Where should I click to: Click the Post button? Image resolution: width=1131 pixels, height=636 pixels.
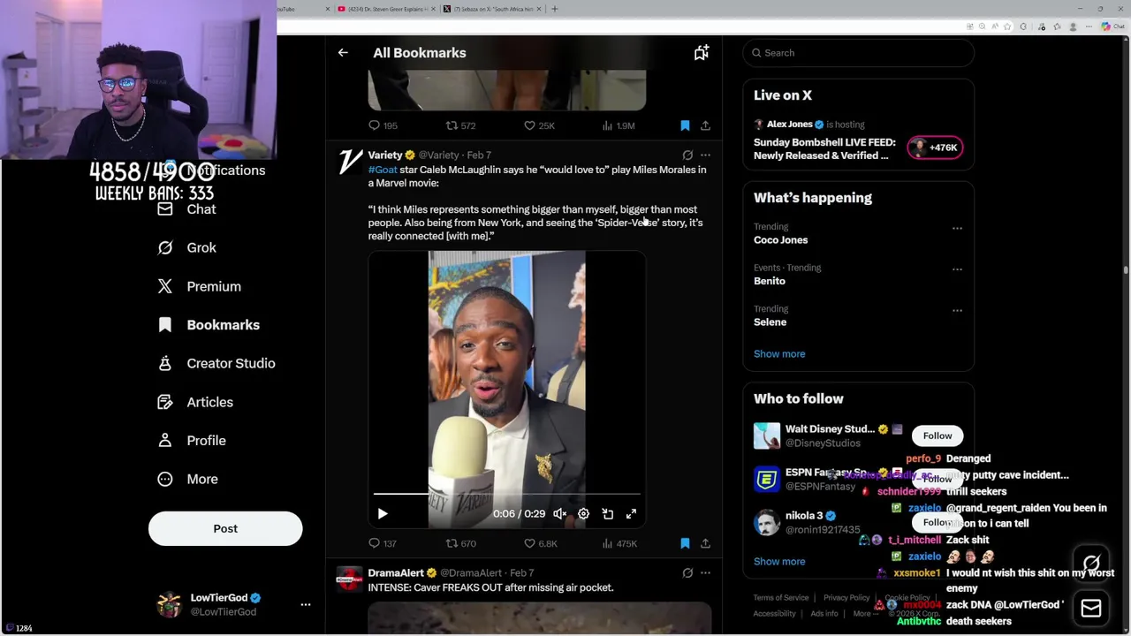tap(225, 528)
